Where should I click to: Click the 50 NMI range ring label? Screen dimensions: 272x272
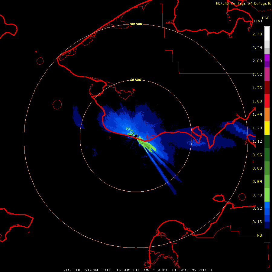tap(136, 80)
